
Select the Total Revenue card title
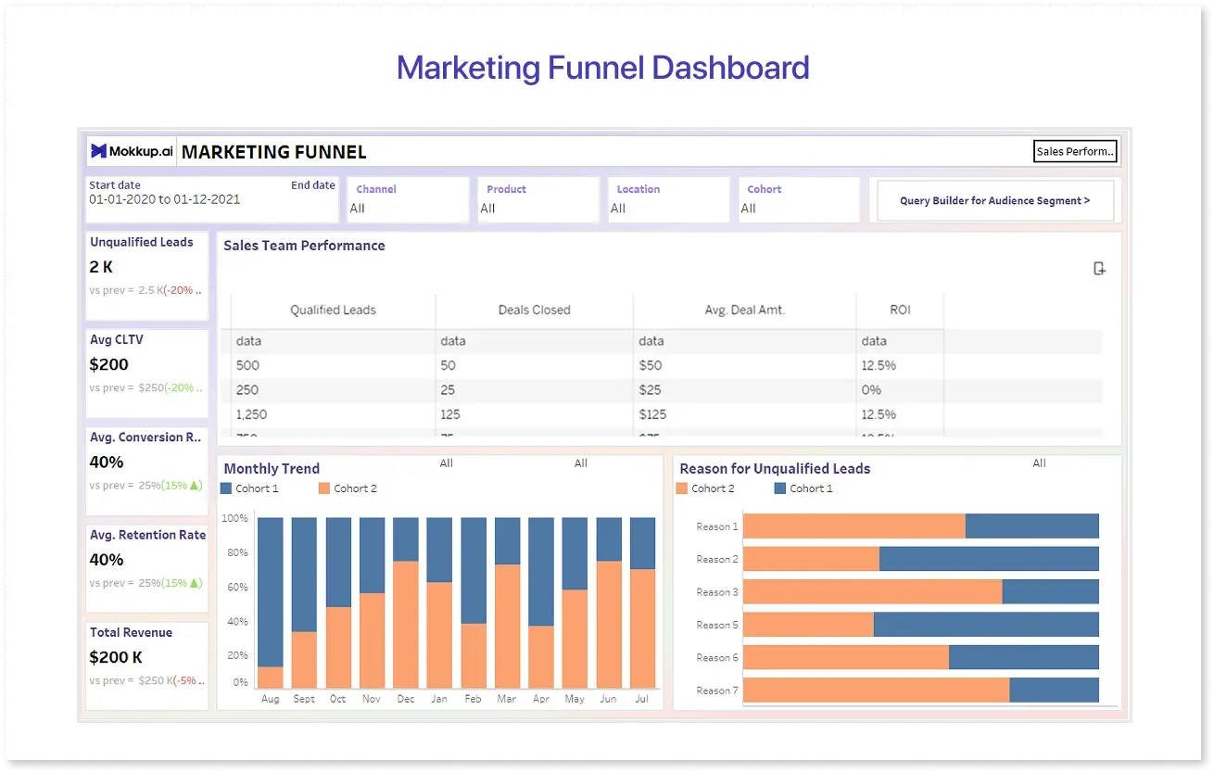pos(131,632)
